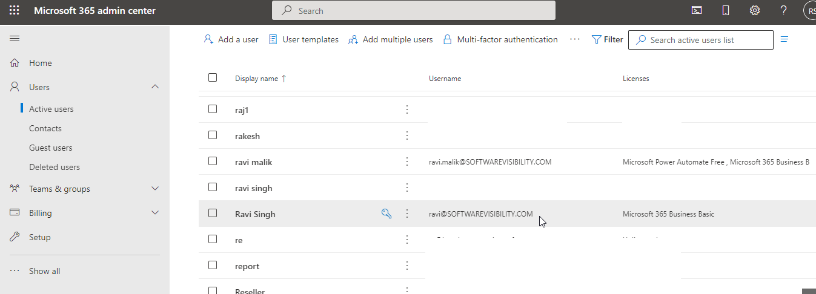Open report display name
Viewport: 816px width, 294px height.
pos(247,266)
